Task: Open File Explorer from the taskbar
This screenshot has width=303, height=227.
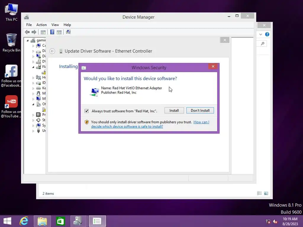Action: click(x=42, y=221)
